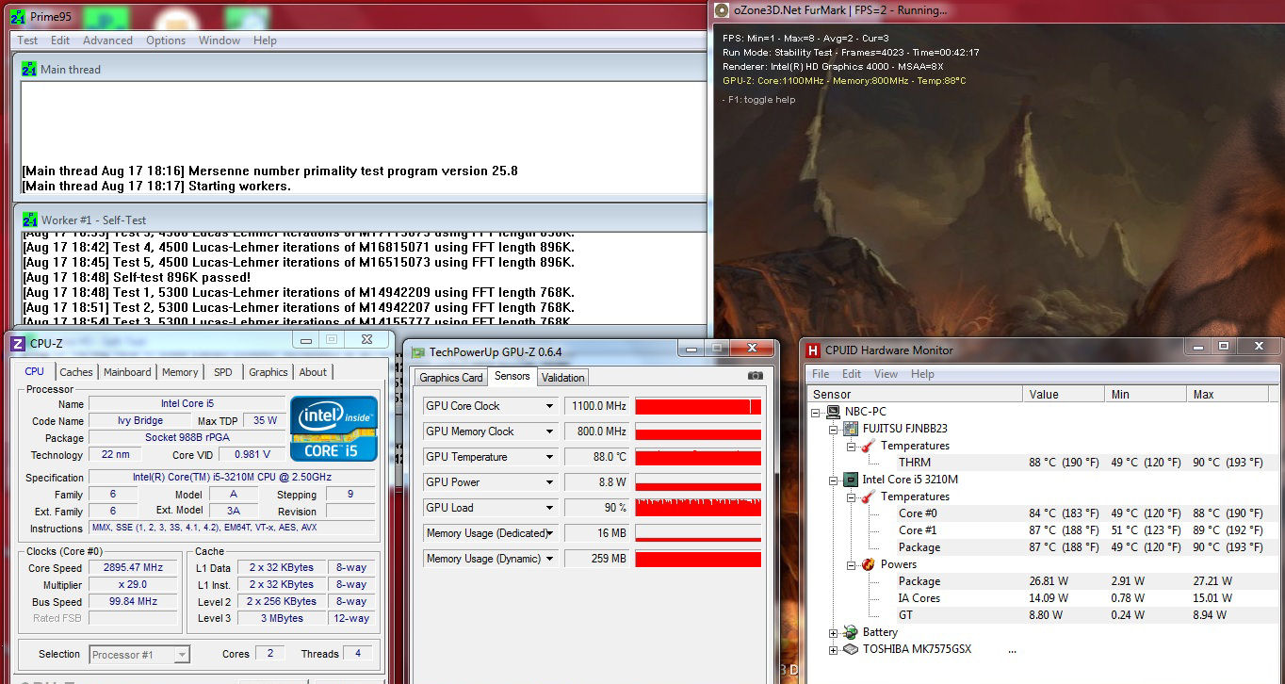This screenshot has height=684, width=1285.
Task: Click the thermometer icon under Intel Core i5
Action: pos(868,497)
